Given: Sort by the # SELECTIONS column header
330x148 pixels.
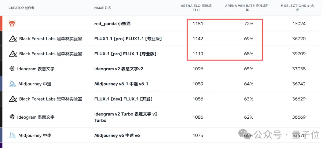Looking at the screenshot, I should click(x=297, y=8).
